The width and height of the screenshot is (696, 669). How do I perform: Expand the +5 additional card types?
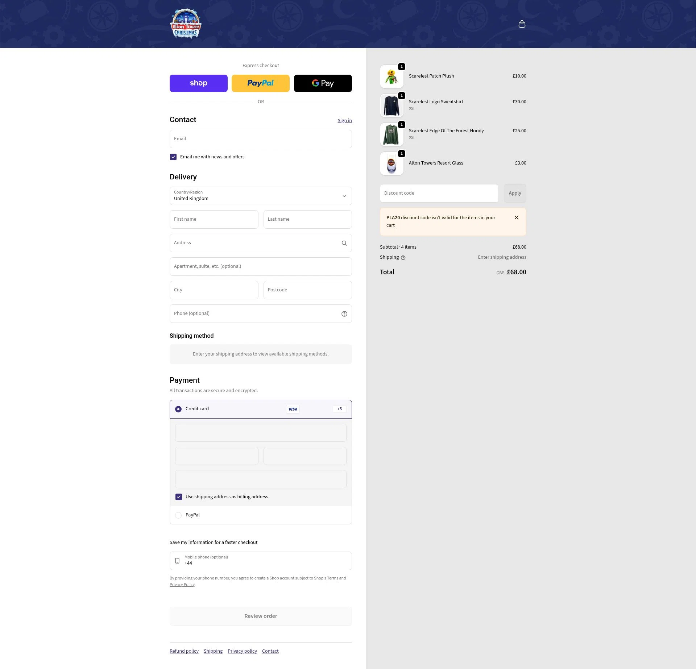pos(339,409)
